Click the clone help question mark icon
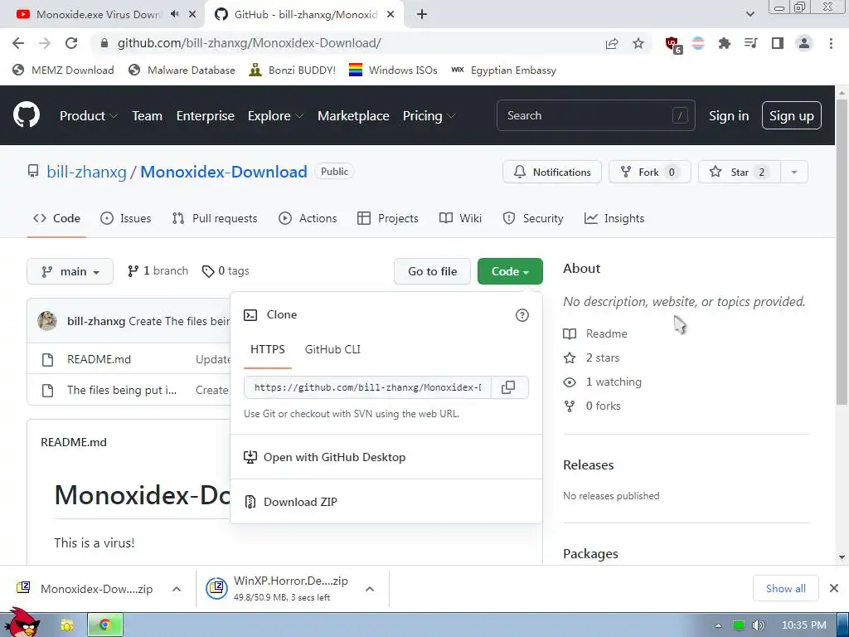Screen dimensions: 849x637 click(522, 315)
